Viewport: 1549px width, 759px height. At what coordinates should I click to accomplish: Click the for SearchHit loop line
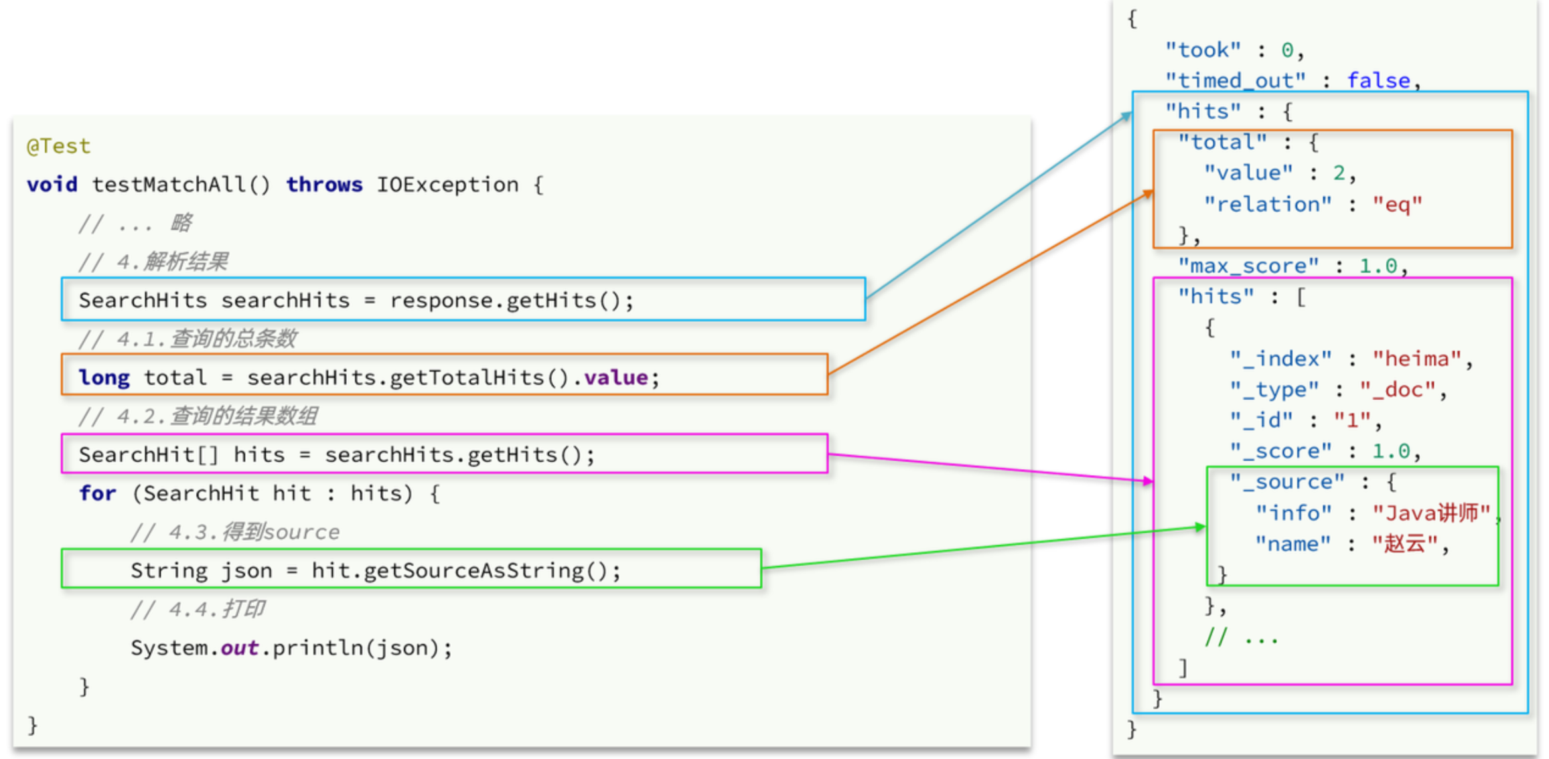tap(259, 494)
